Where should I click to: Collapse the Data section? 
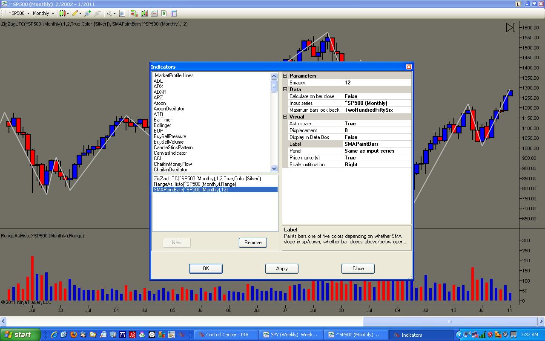(285, 90)
